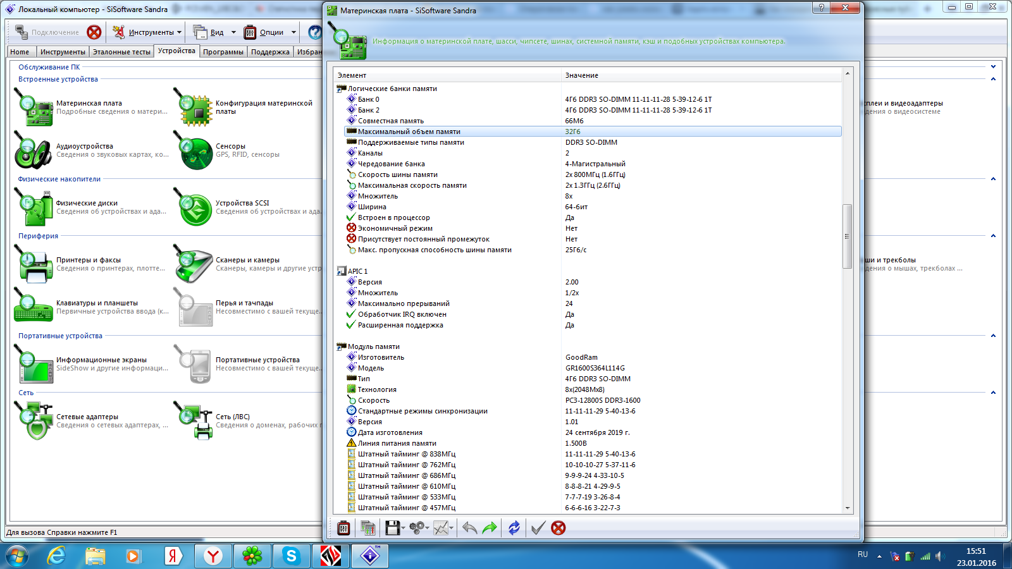
Task: Click the red cancel X icon in bottom toolbar
Action: click(x=558, y=528)
